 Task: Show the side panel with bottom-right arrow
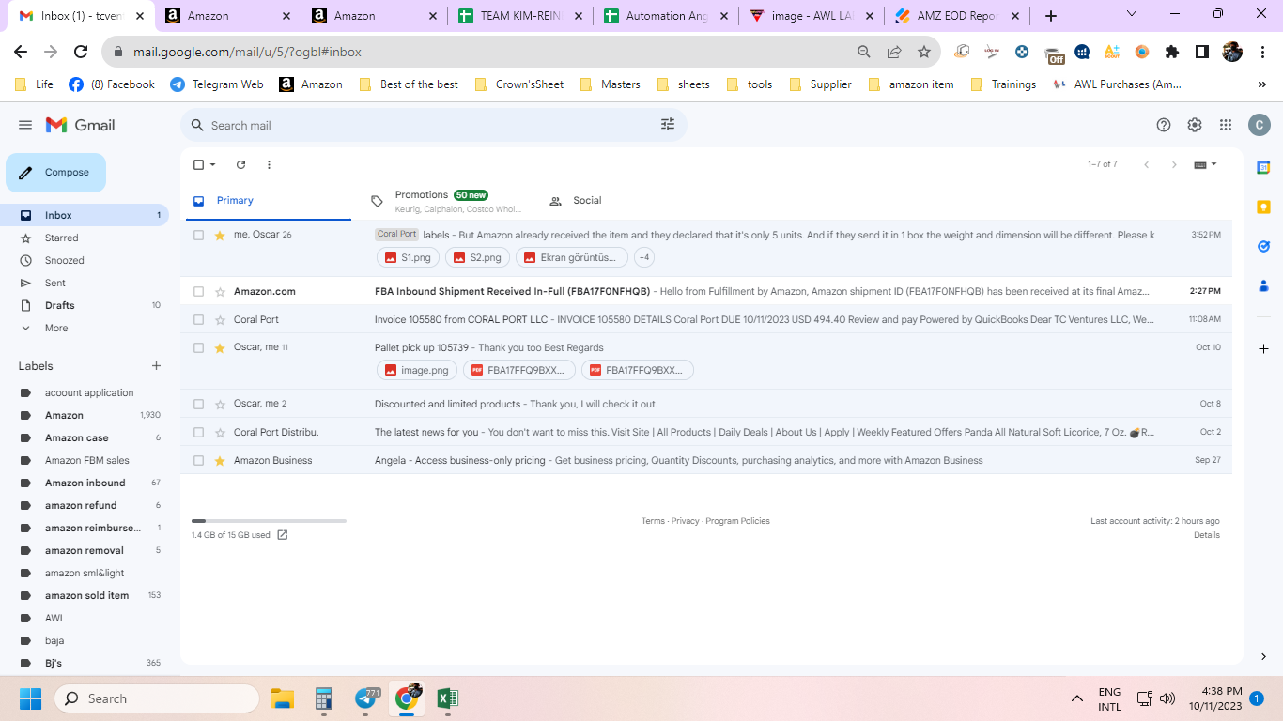click(x=1263, y=656)
